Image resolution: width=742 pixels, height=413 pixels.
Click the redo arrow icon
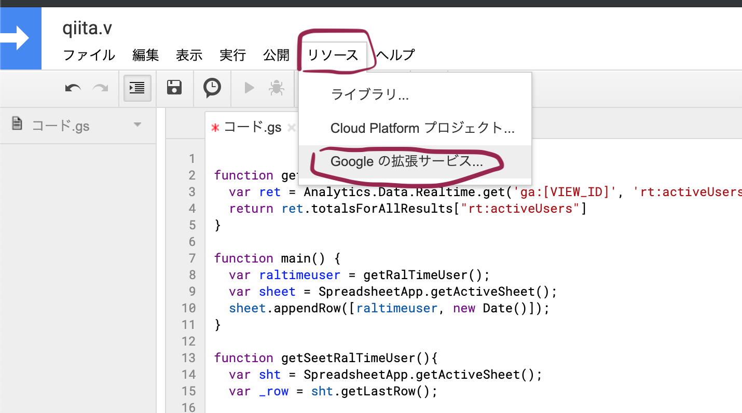100,88
